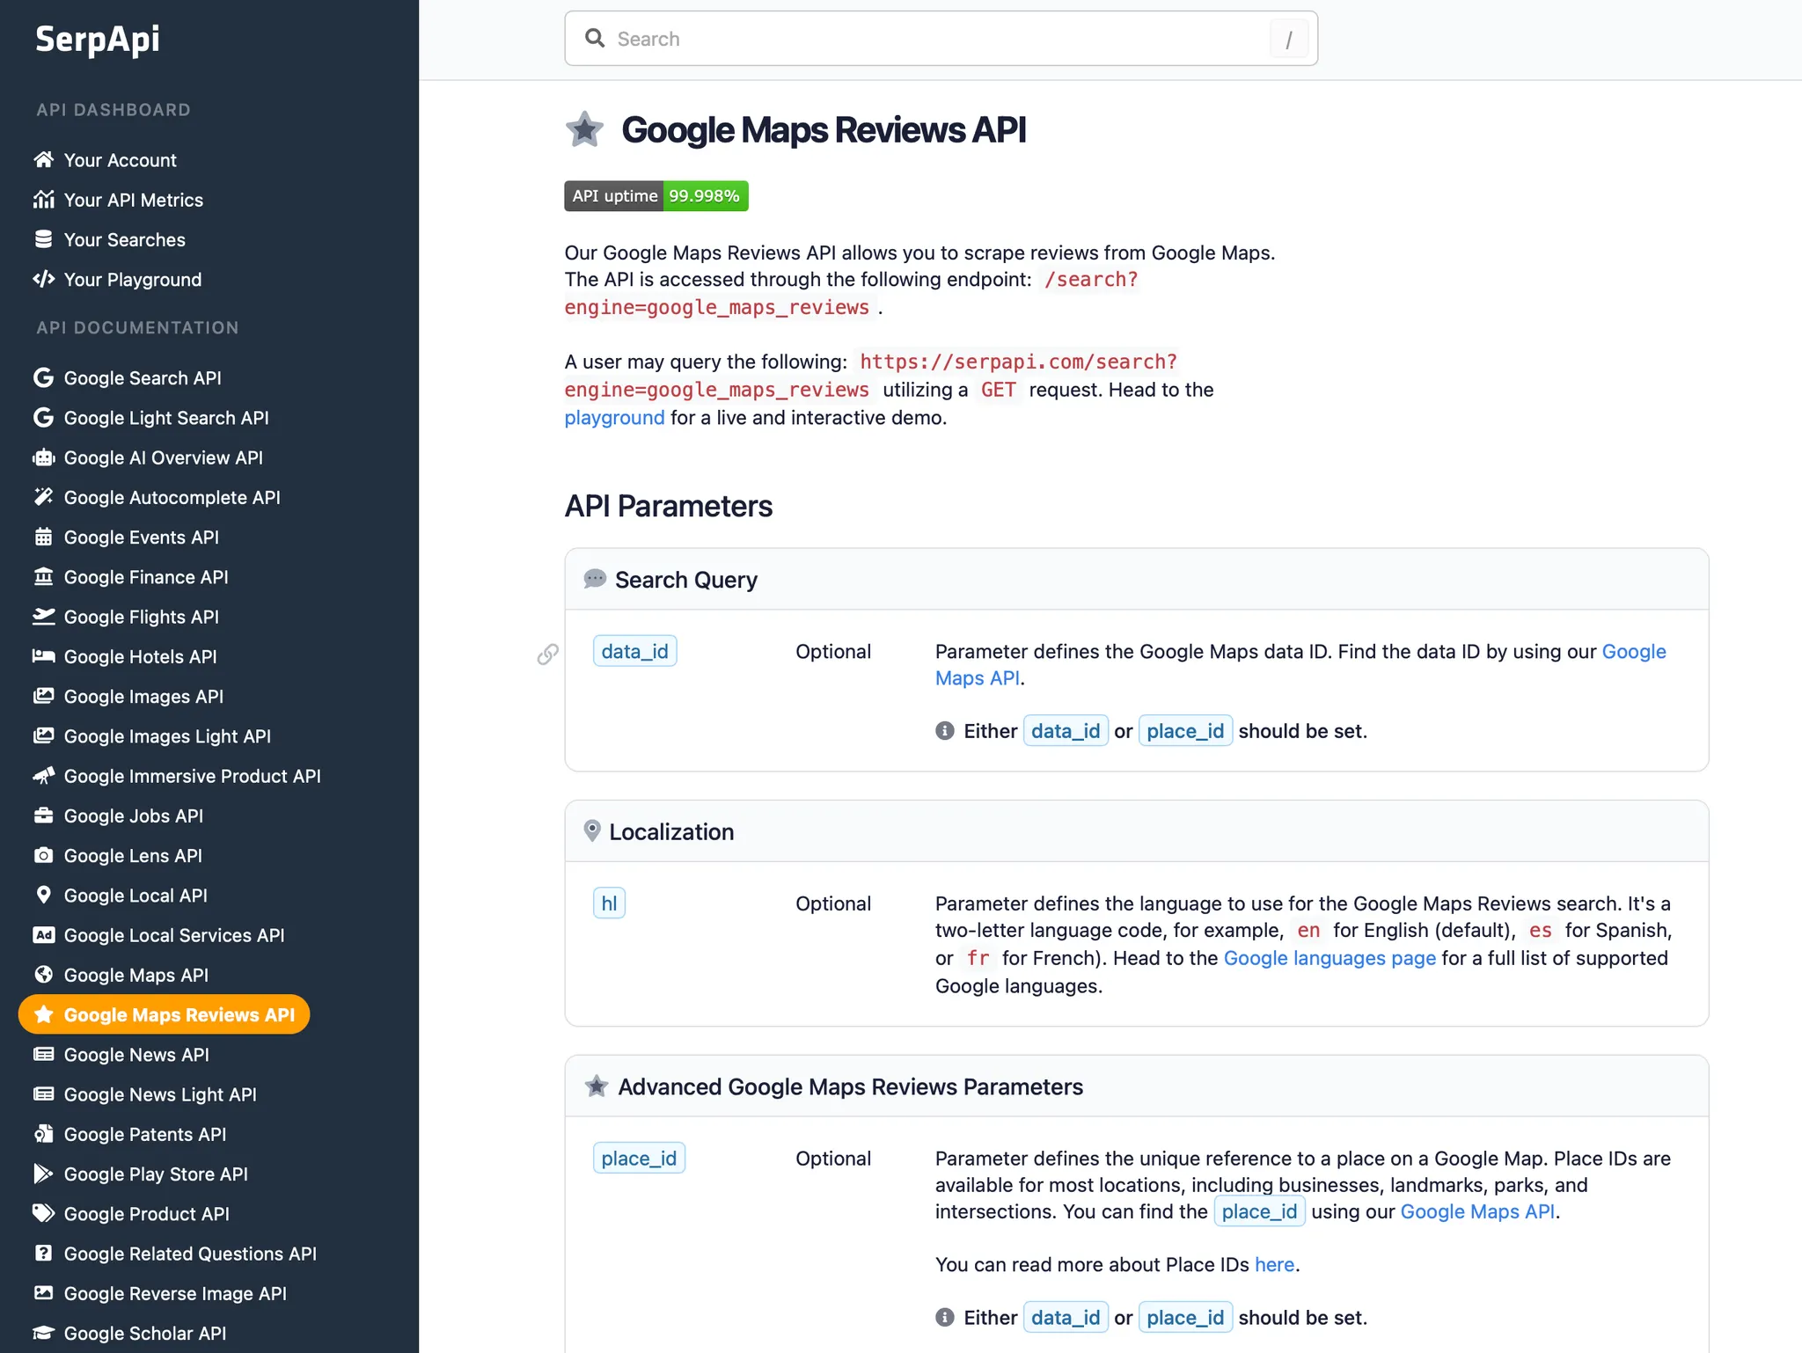Click the SerpApi logo
Image resolution: width=1802 pixels, height=1353 pixels.
tap(98, 40)
